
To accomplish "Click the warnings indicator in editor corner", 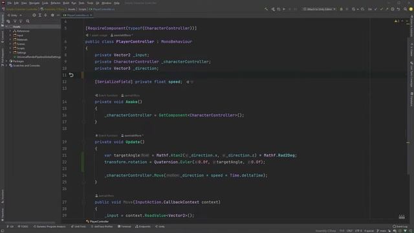I will [397, 21].
